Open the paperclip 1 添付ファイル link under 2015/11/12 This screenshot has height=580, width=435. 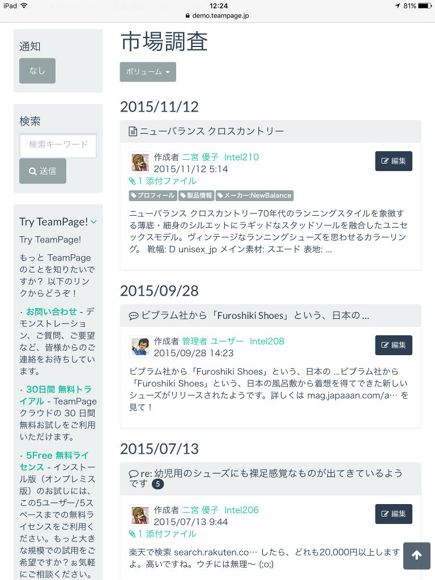(x=163, y=181)
